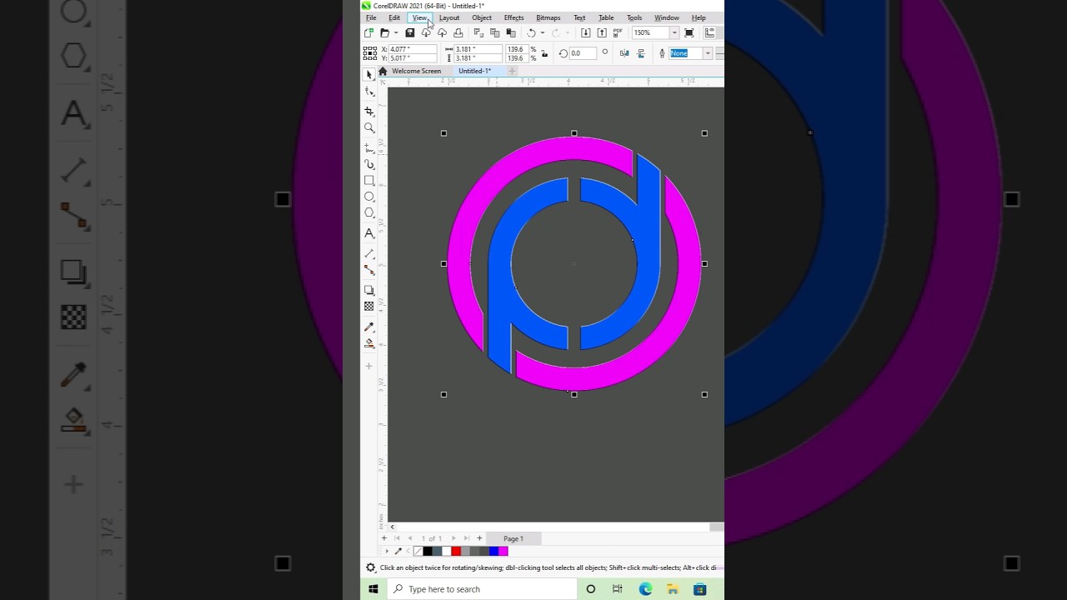The width and height of the screenshot is (1067, 600).
Task: Open the Bitmaps menu
Action: coord(549,17)
